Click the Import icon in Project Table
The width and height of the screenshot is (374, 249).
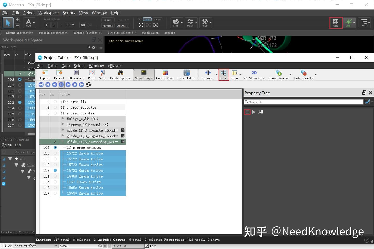pos(44,75)
